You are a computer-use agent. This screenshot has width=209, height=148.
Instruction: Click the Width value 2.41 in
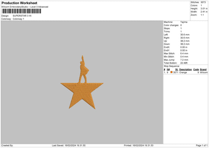pos(204,12)
